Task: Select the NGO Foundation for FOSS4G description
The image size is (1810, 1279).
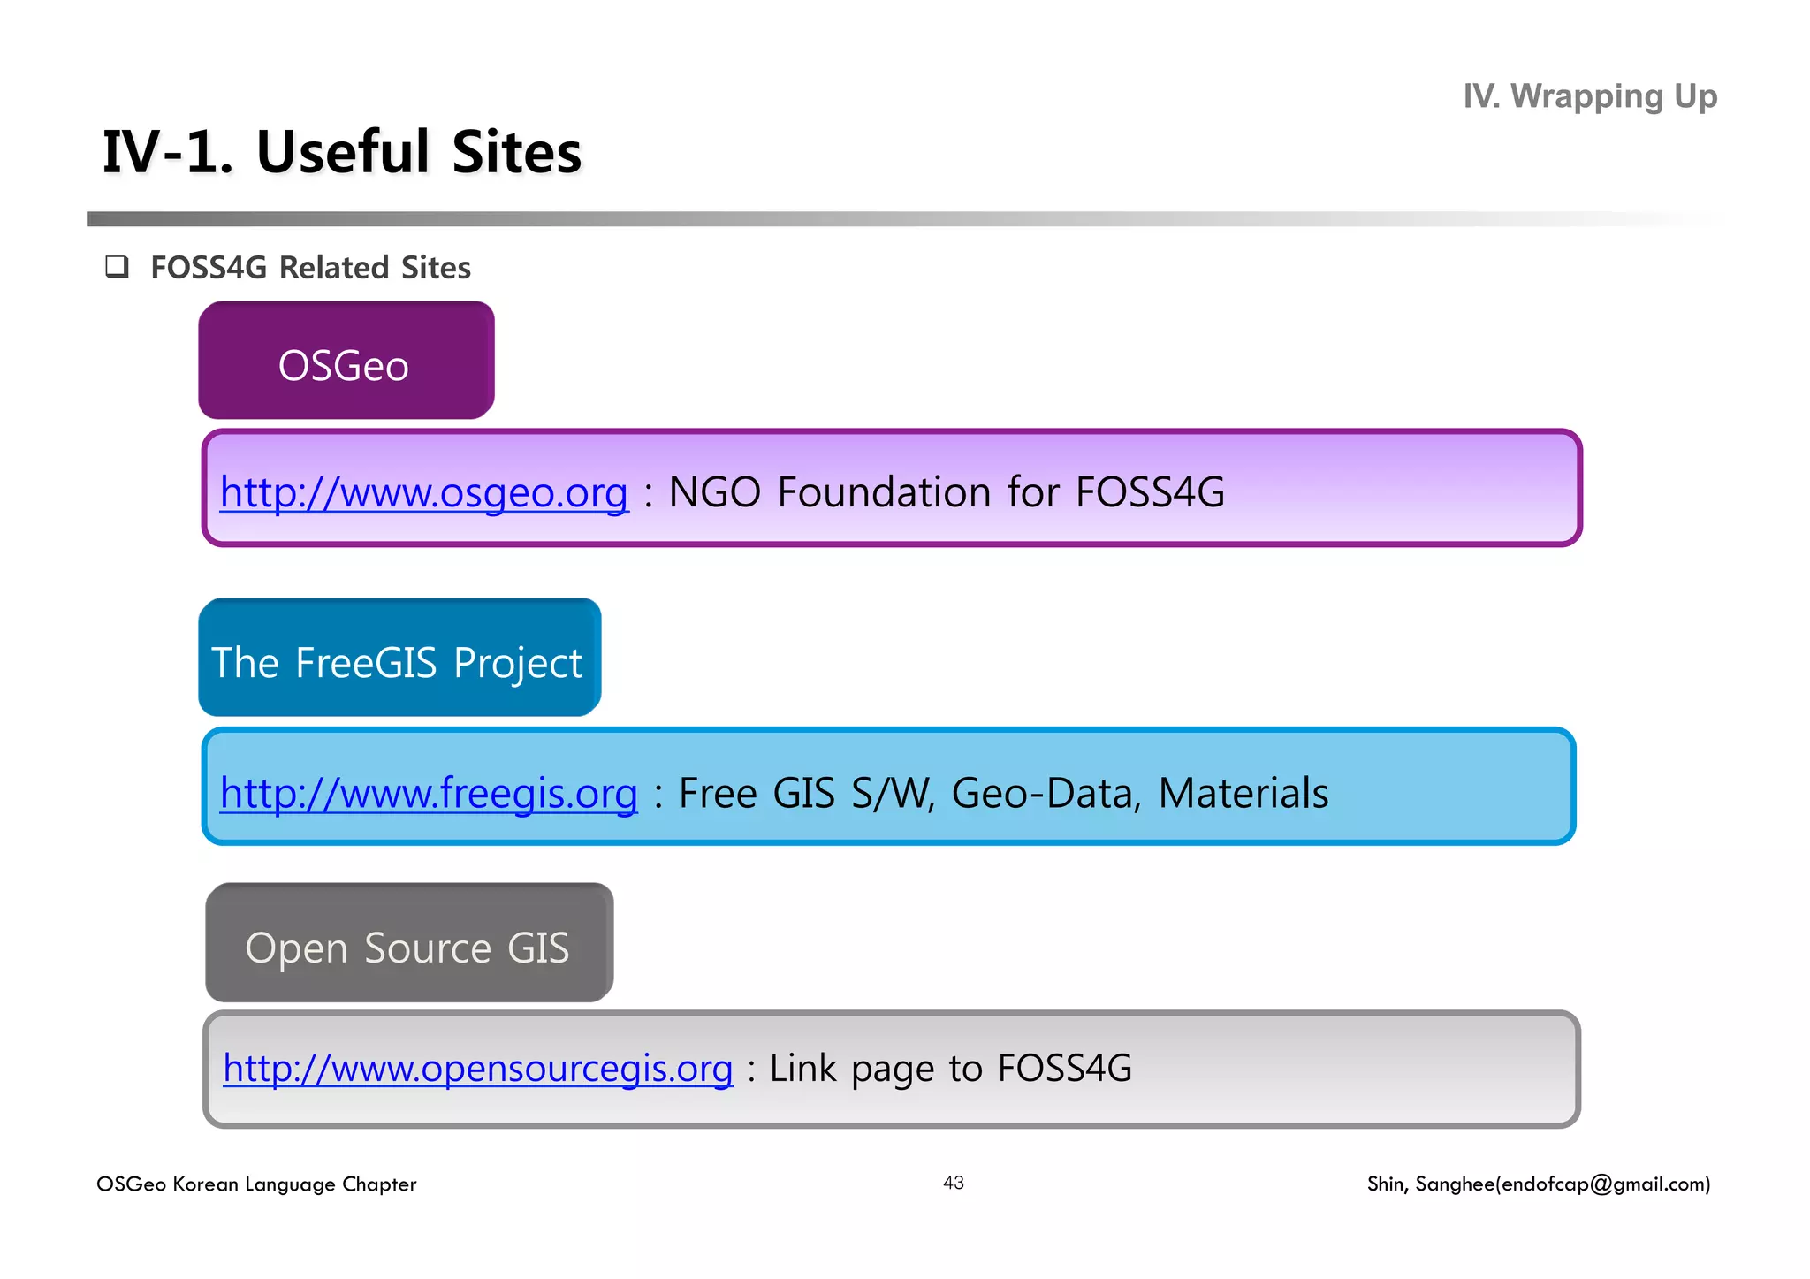Action: (946, 492)
